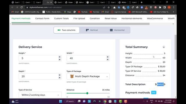Viewport: 186px width, 104px height.
Task: Click the Wi-Fi icon in system tray
Action: 156,101
